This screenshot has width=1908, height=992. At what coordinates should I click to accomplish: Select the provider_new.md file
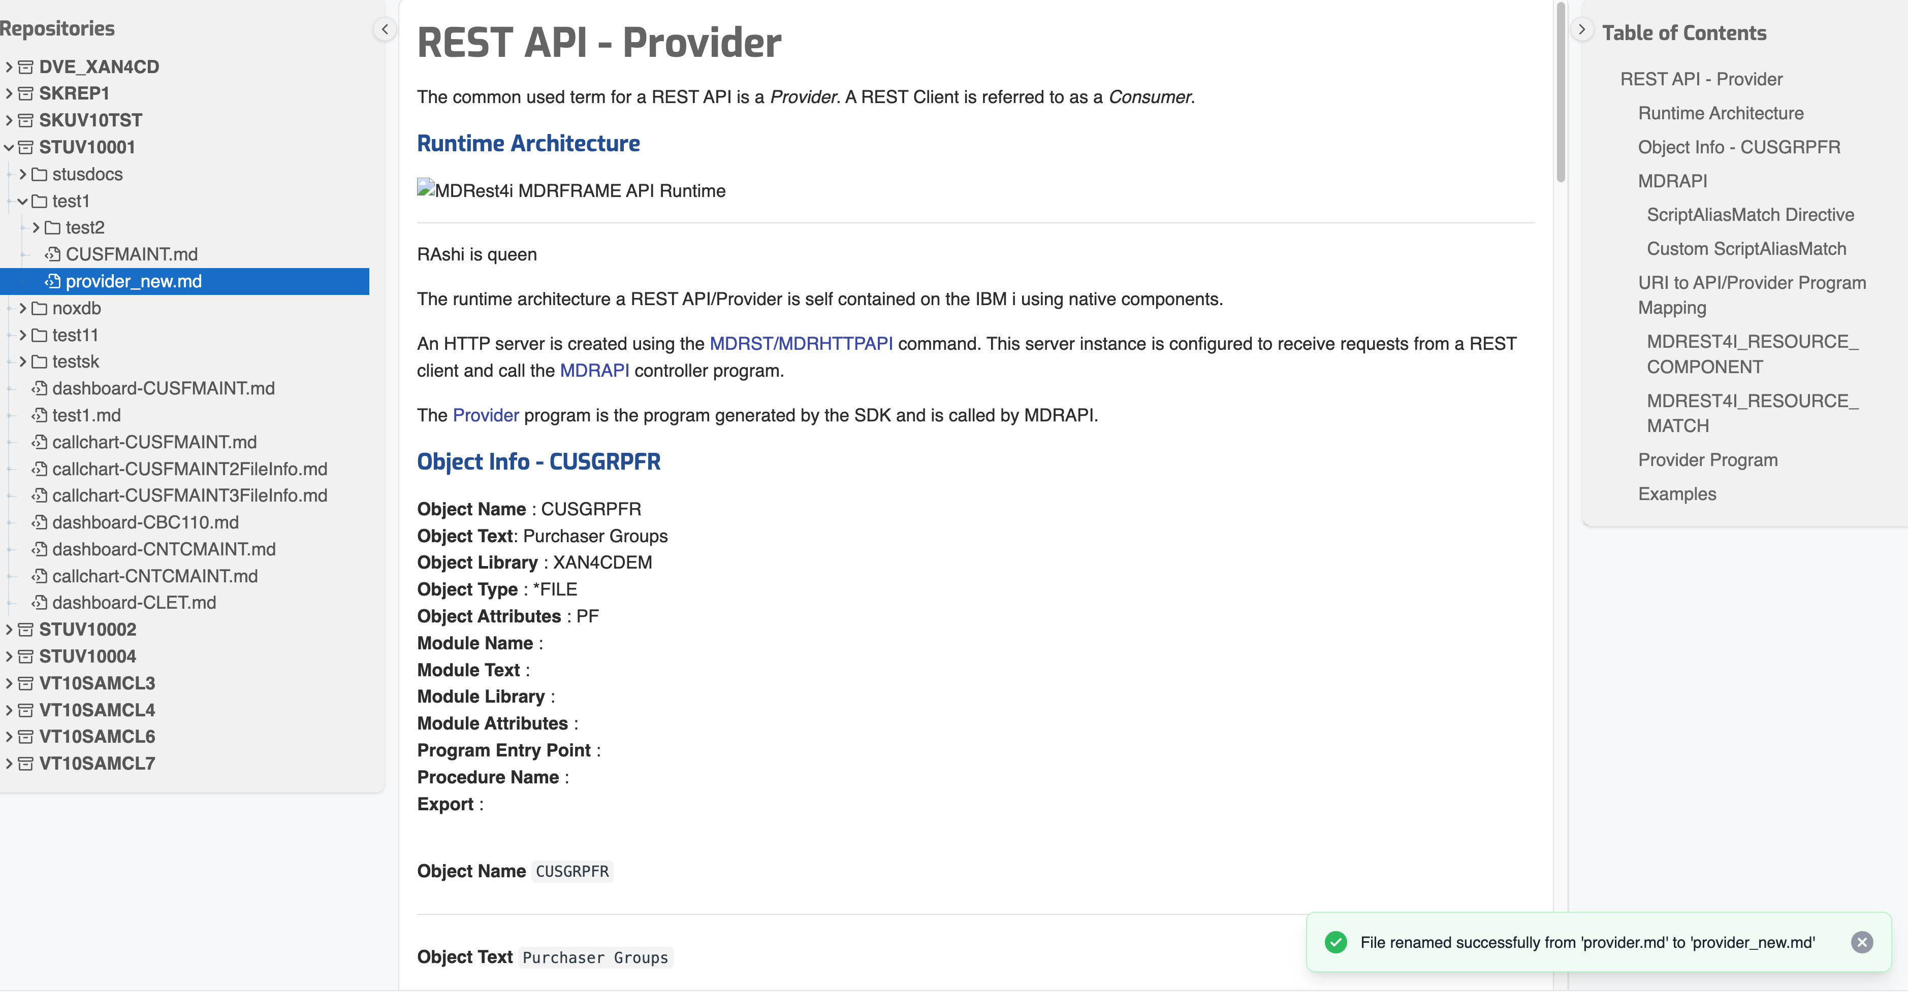(x=133, y=281)
